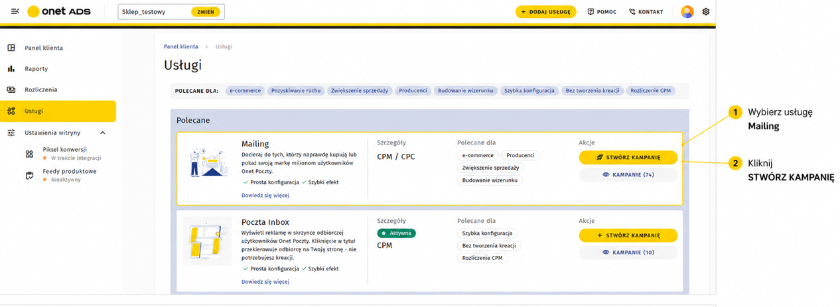Select Usługi in the sidebar

click(58, 111)
